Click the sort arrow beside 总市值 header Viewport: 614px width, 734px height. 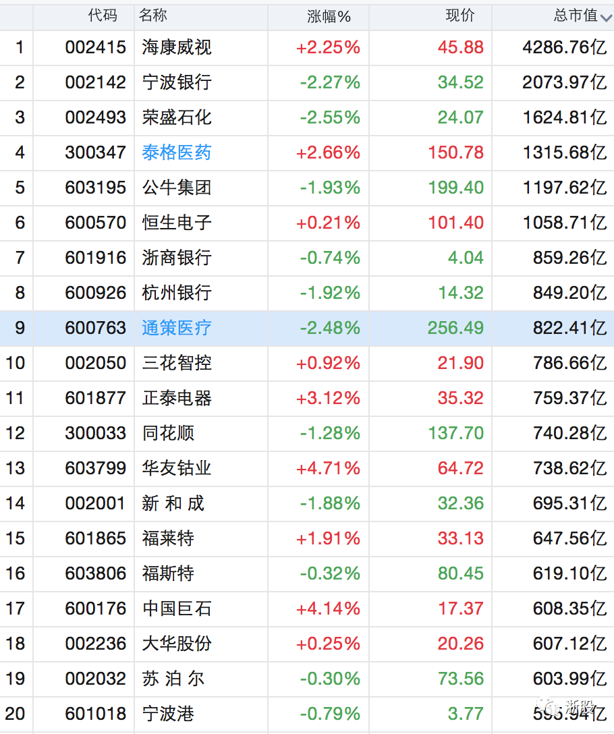(x=605, y=17)
